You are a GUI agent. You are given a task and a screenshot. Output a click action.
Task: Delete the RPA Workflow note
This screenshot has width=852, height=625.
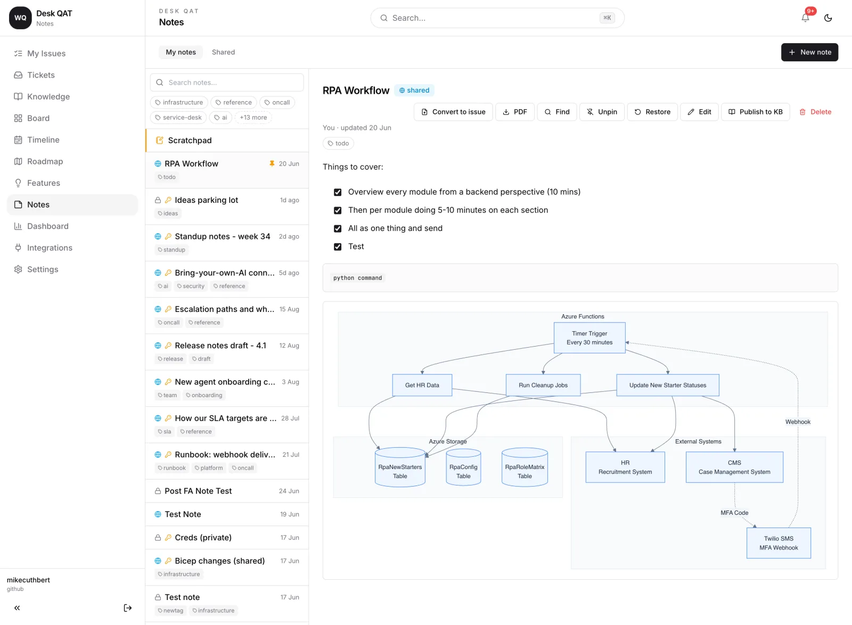tap(815, 112)
